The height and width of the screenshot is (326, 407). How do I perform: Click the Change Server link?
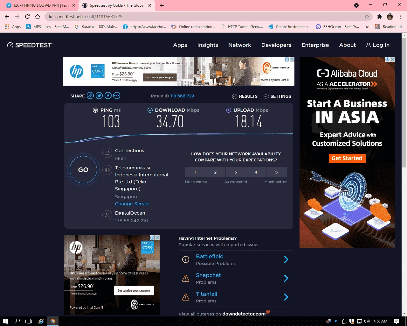[x=132, y=204]
